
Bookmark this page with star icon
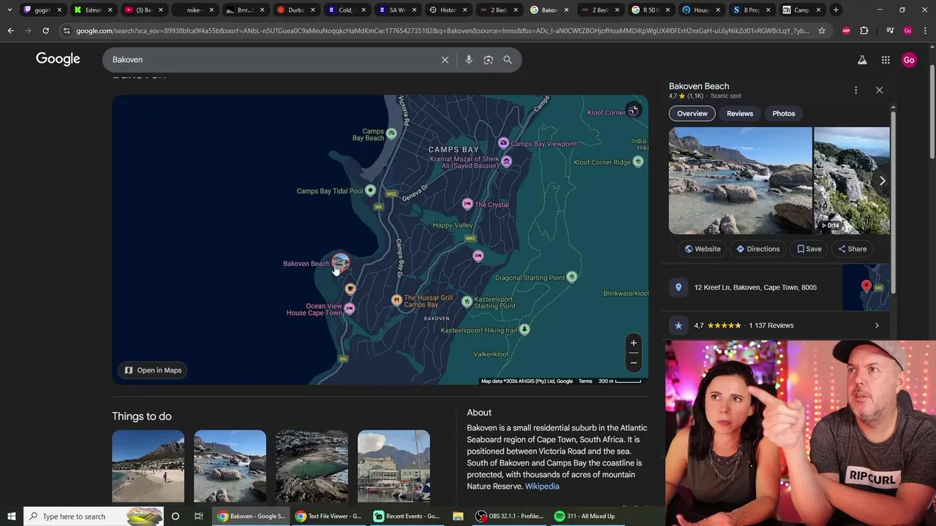tap(822, 31)
